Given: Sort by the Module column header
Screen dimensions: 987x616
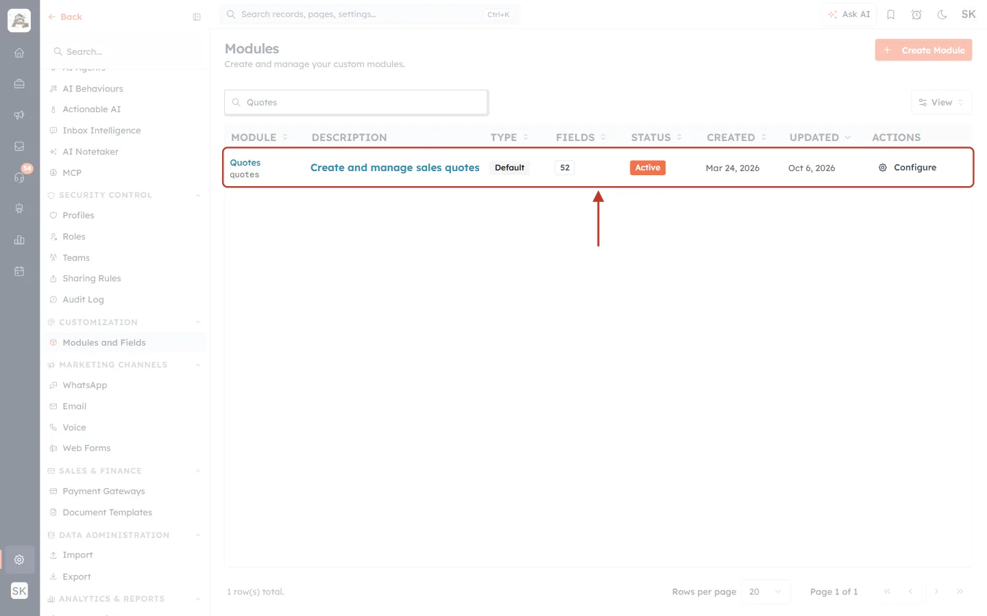Looking at the screenshot, I should click(259, 138).
